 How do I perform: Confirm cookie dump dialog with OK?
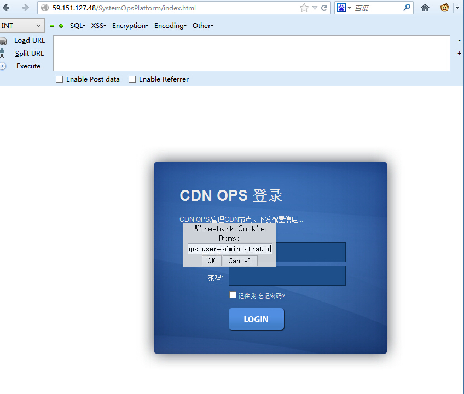tap(211, 261)
